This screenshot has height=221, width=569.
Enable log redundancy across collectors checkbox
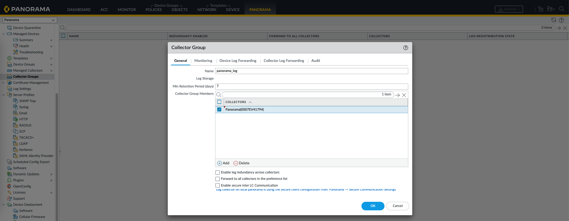click(218, 173)
